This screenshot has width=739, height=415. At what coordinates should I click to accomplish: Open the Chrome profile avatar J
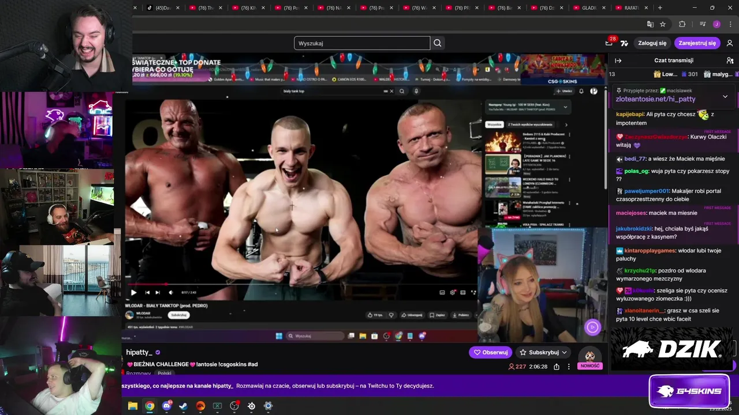coord(716,24)
